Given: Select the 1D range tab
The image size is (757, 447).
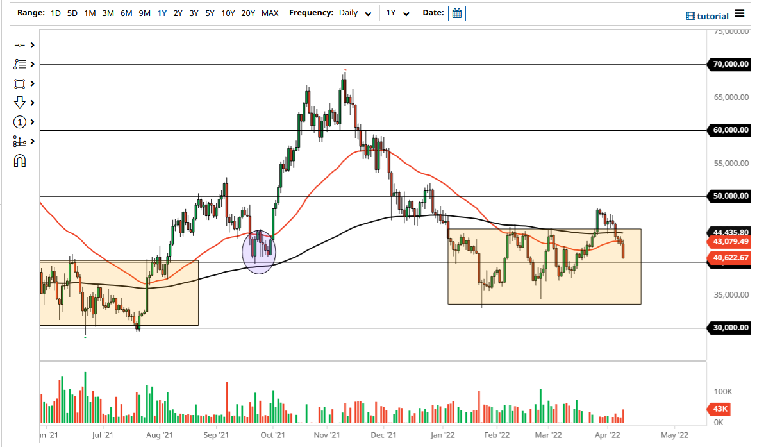Looking at the screenshot, I should [55, 13].
